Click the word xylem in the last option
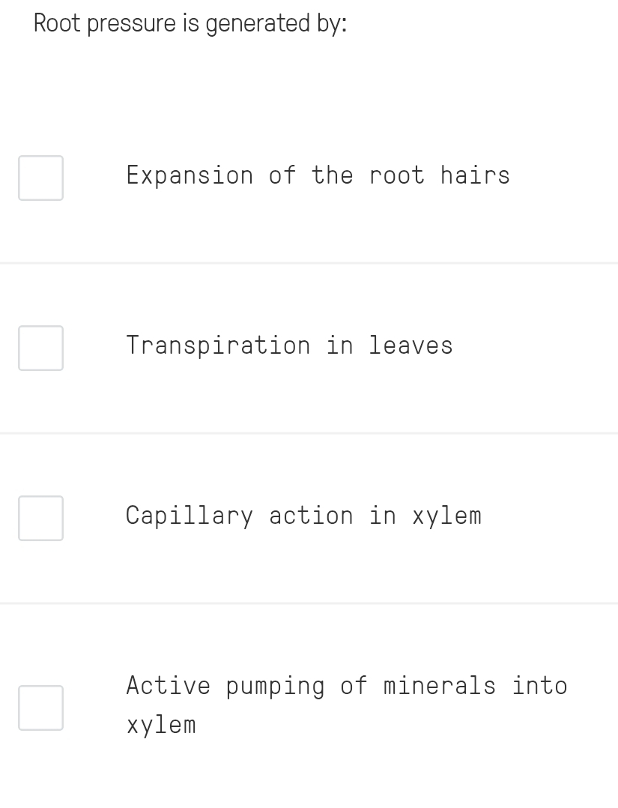Image resolution: width=618 pixels, height=808 pixels. coord(160,724)
